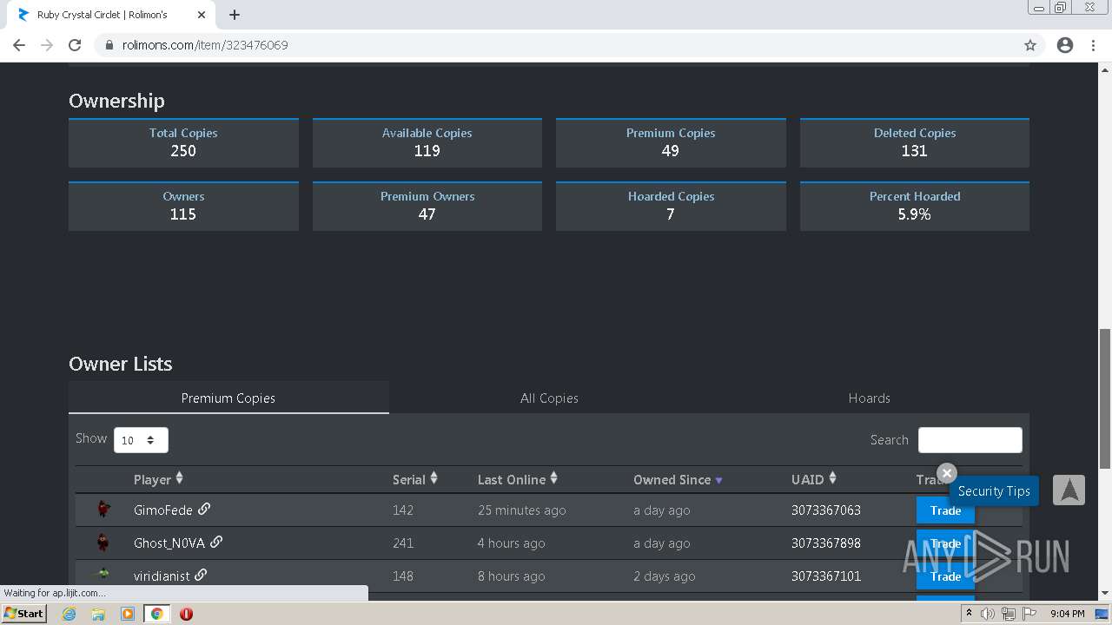Open the system tray volume icon
Image resolution: width=1112 pixels, height=625 pixels.
tap(988, 614)
